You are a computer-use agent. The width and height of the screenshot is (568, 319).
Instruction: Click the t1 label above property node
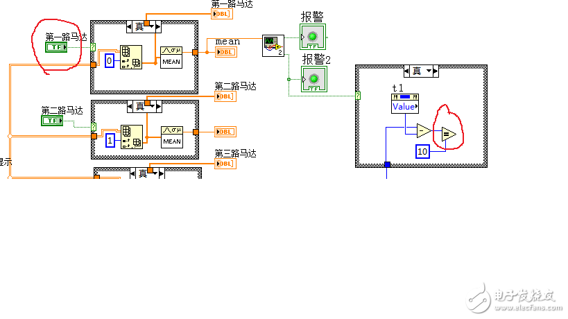[x=397, y=88]
